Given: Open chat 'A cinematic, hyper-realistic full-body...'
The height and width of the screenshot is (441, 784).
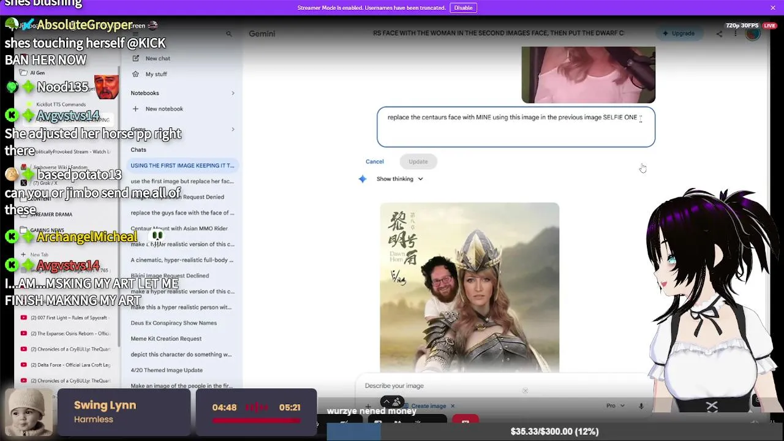Looking at the screenshot, I should (x=182, y=260).
